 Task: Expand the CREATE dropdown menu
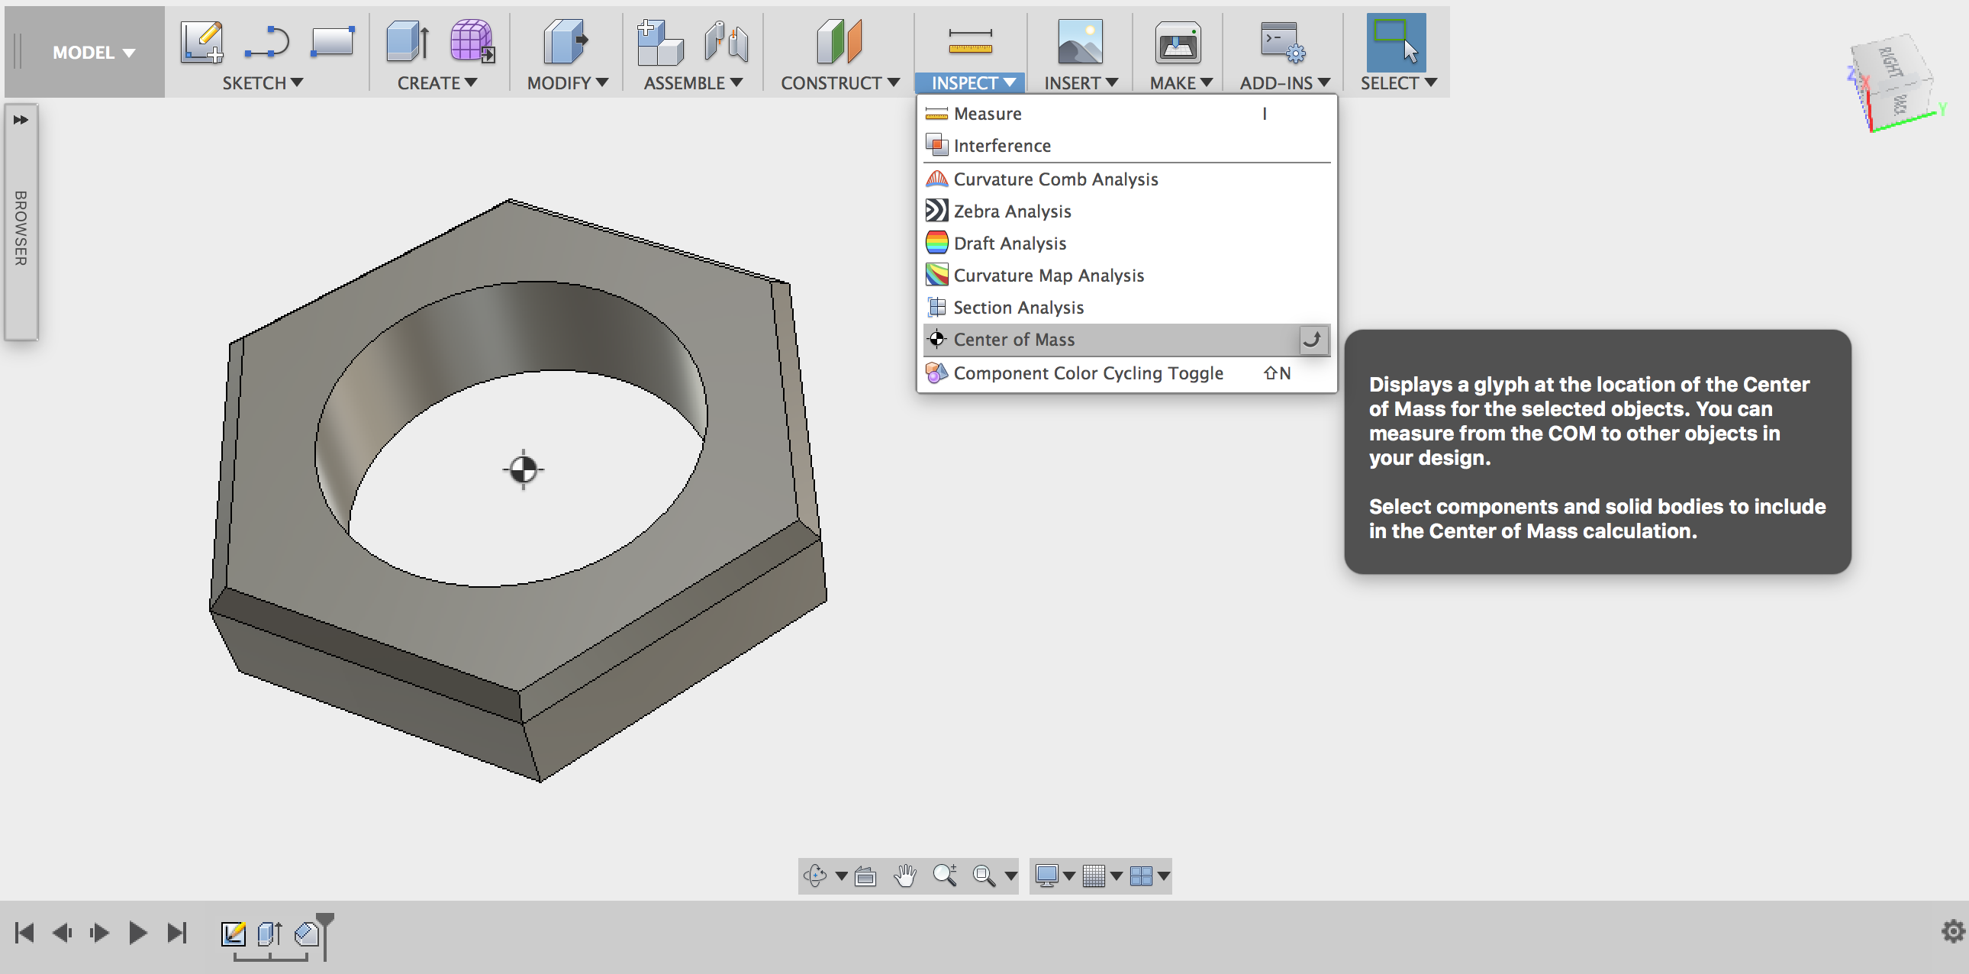click(441, 82)
